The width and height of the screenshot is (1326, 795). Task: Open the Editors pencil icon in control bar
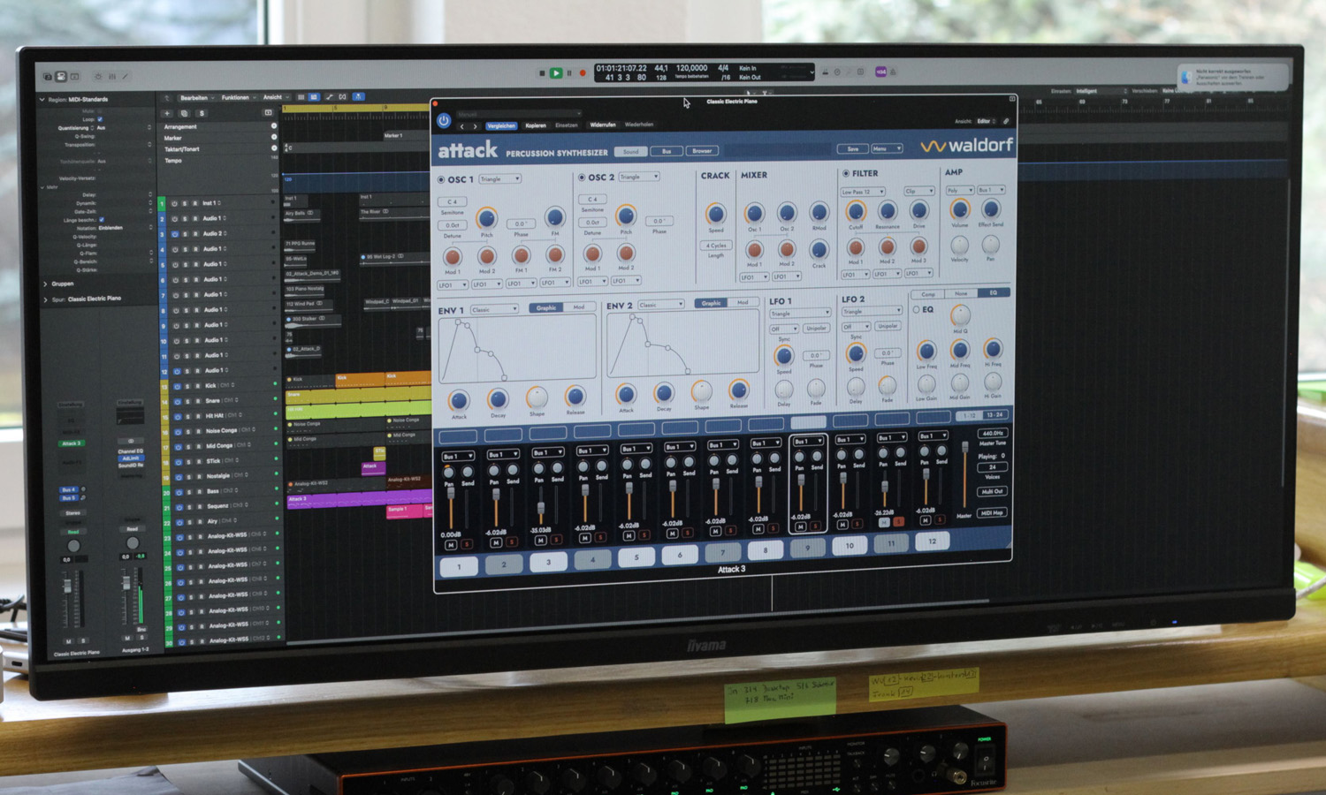pyautogui.click(x=125, y=77)
